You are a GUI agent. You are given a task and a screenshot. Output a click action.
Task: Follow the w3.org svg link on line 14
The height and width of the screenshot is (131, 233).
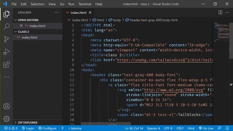[173, 90]
